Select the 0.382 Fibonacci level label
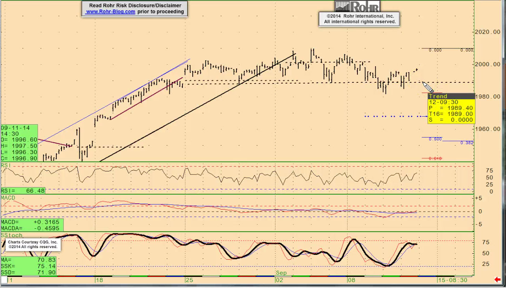 pyautogui.click(x=467, y=143)
